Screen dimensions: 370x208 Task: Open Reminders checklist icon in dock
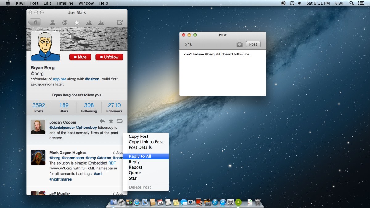pos(168,202)
